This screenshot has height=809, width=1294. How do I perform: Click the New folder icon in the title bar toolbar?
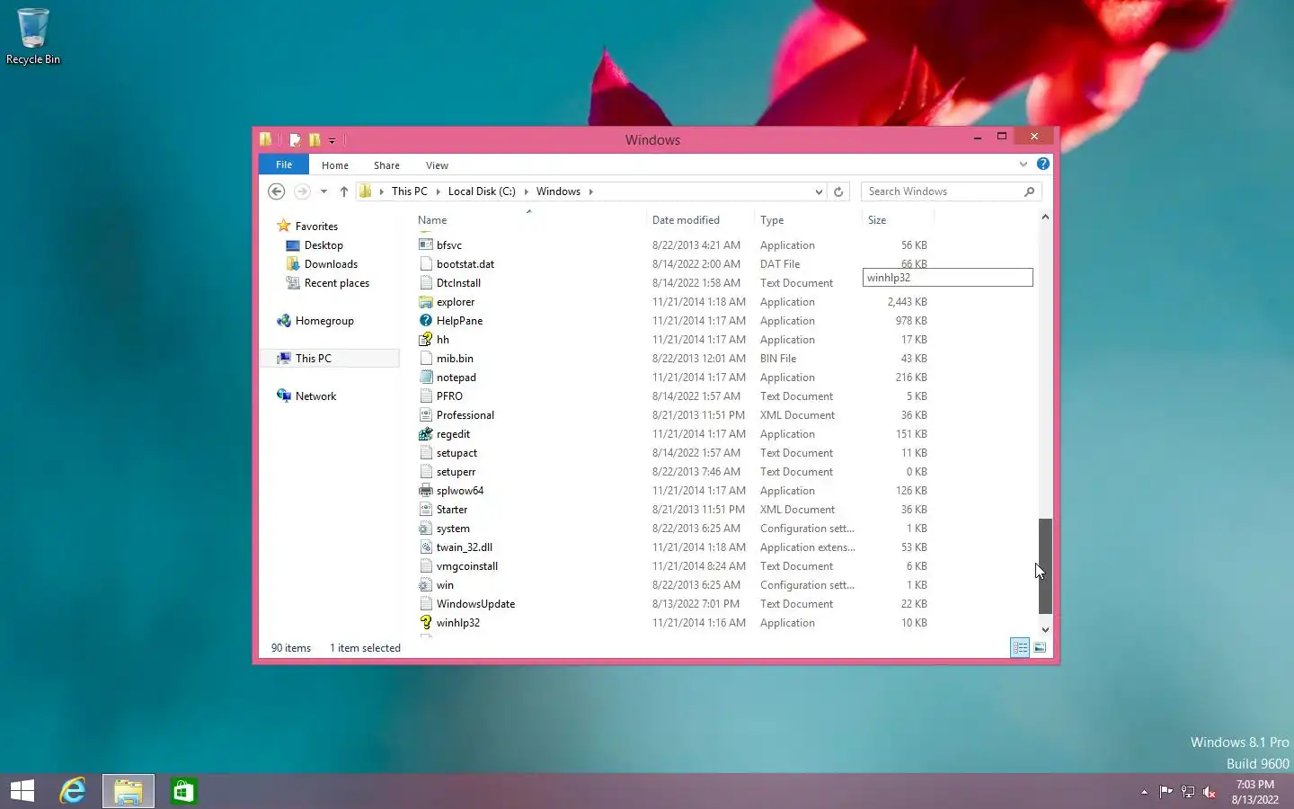pyautogui.click(x=315, y=139)
